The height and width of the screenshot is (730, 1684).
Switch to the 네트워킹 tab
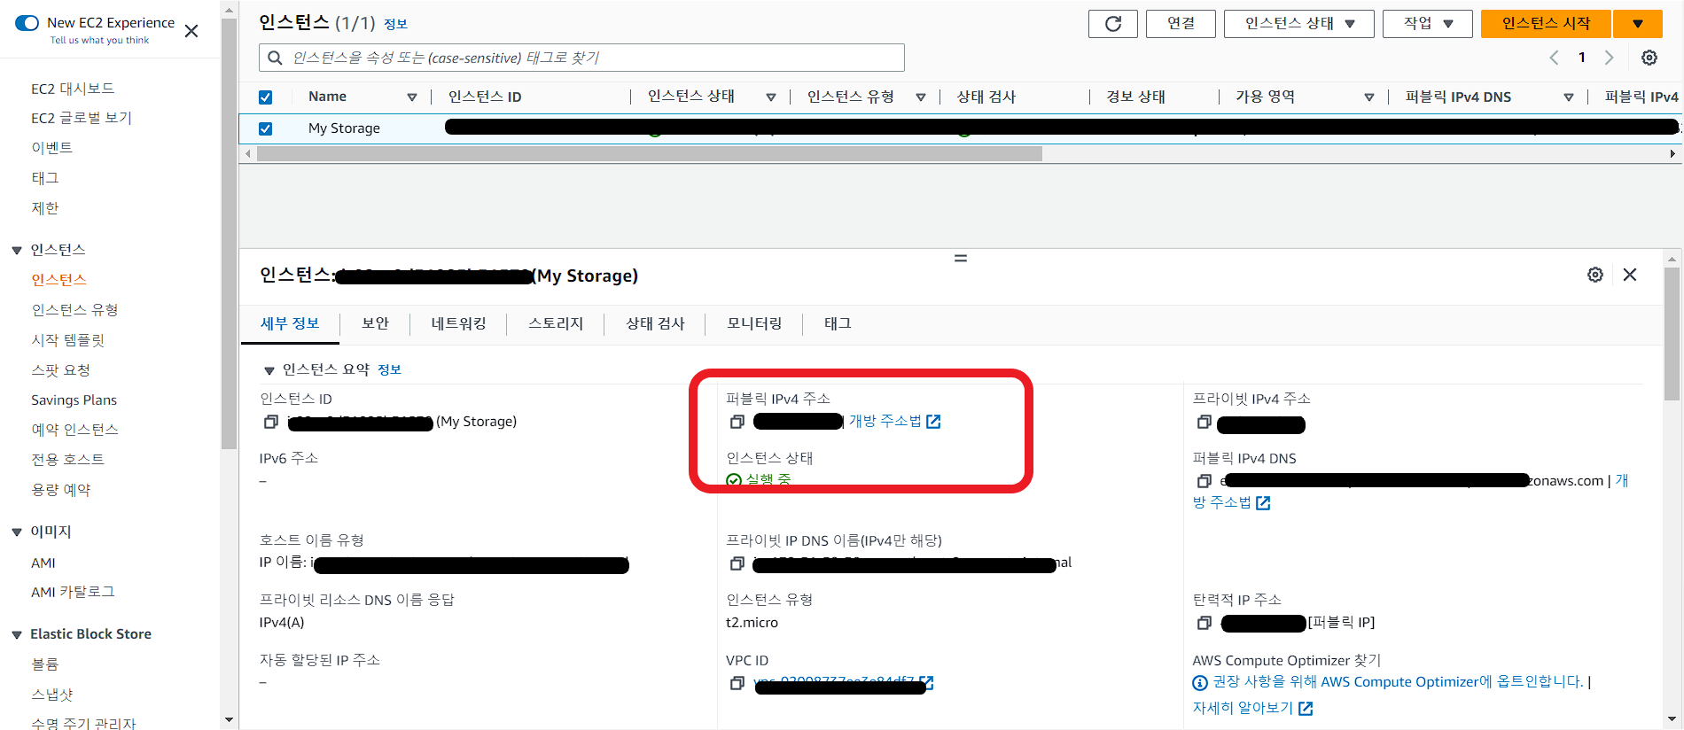(458, 324)
